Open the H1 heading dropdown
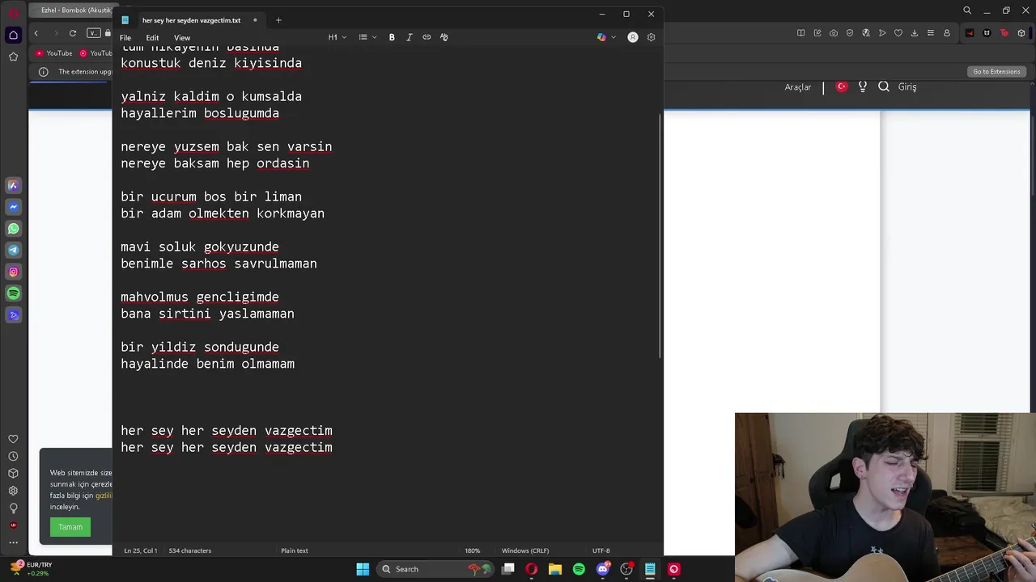The width and height of the screenshot is (1036, 582). click(337, 37)
